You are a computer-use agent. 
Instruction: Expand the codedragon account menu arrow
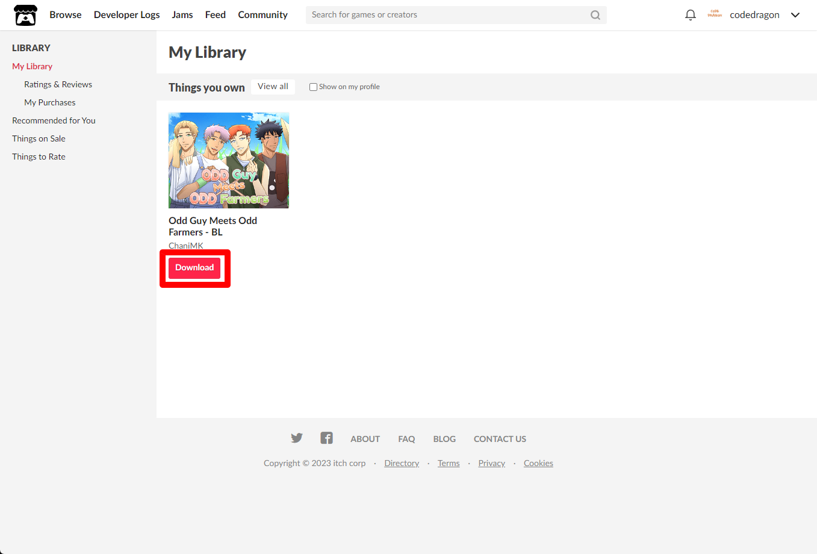pyautogui.click(x=795, y=15)
